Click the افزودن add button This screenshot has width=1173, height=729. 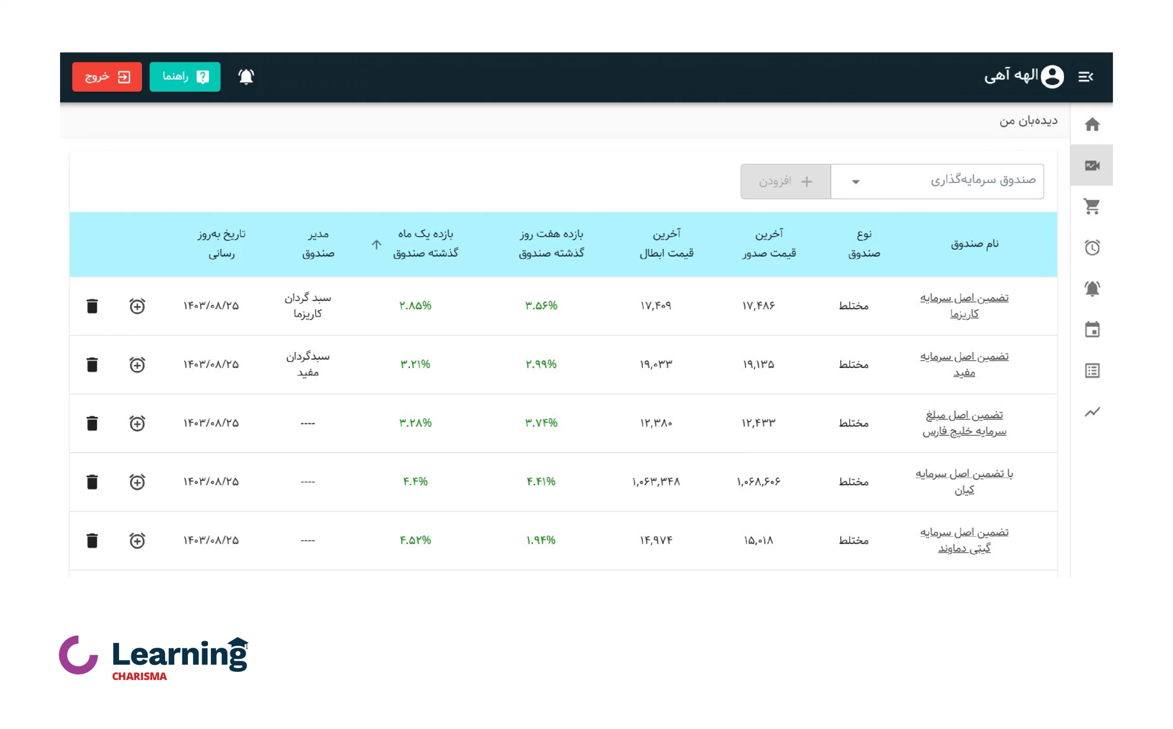coord(785,181)
